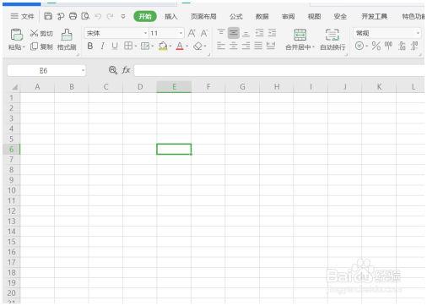The image size is (427, 306).
Task: Toggle Italic formatting
Action: [103, 46]
